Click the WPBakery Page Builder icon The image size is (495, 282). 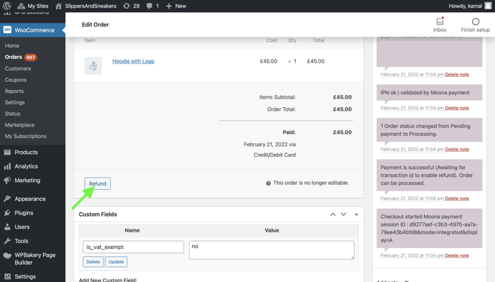(x=7, y=255)
